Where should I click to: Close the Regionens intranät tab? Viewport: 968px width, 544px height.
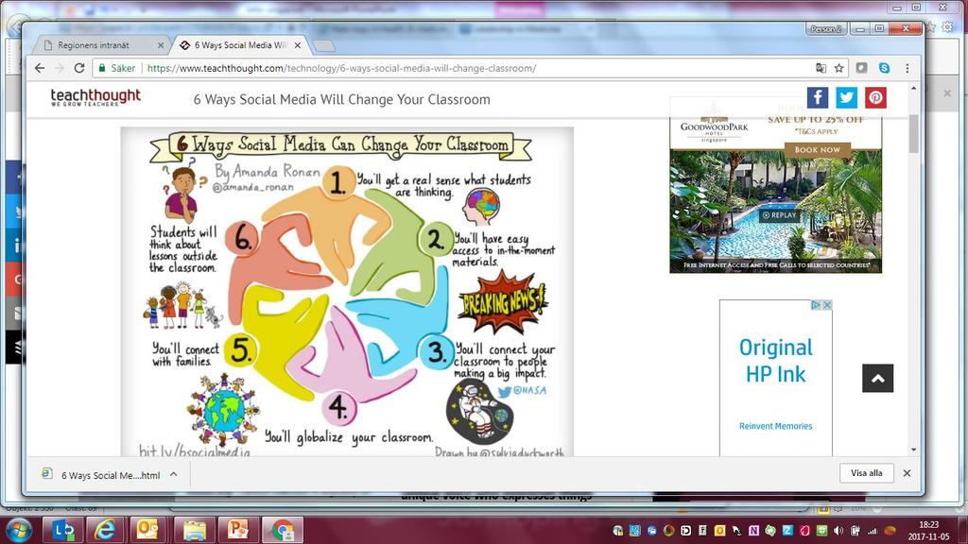pyautogui.click(x=161, y=45)
